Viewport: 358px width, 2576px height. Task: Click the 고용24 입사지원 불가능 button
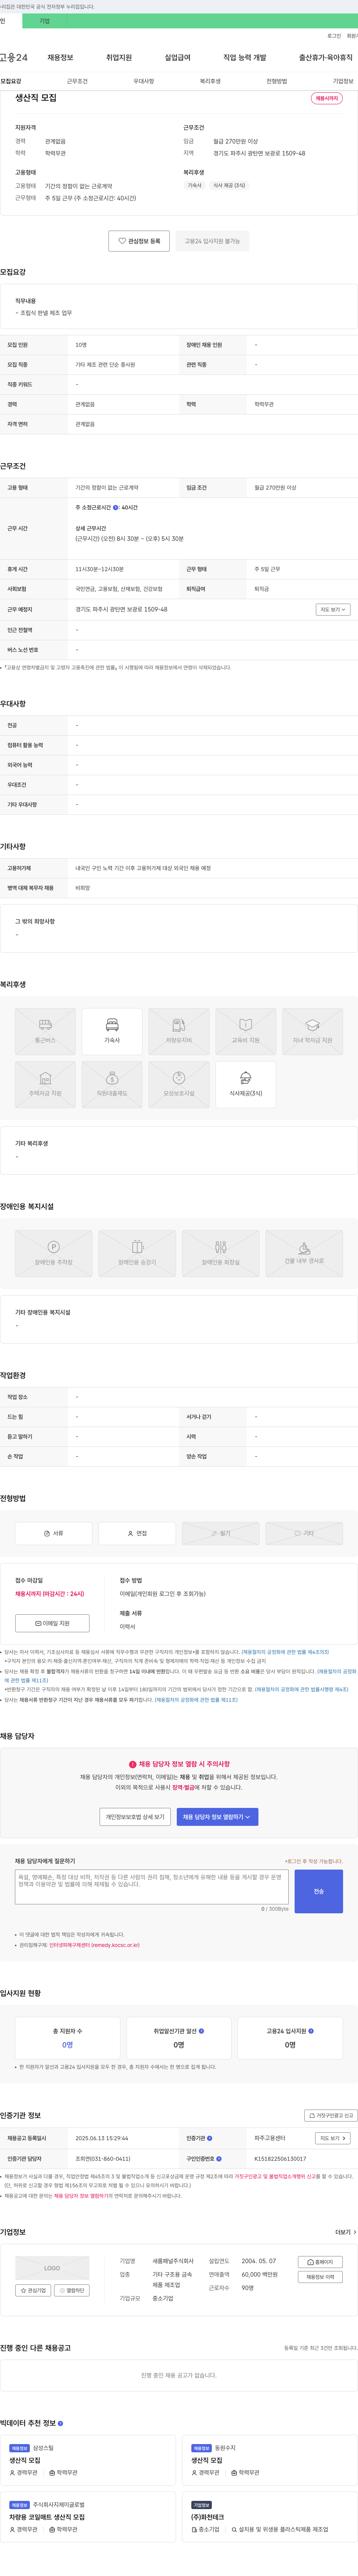[x=213, y=241]
